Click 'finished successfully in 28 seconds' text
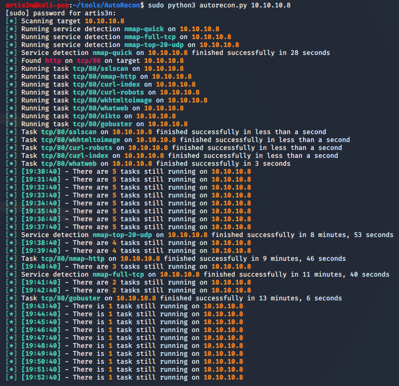This screenshot has height=386, width=399. coord(261,52)
